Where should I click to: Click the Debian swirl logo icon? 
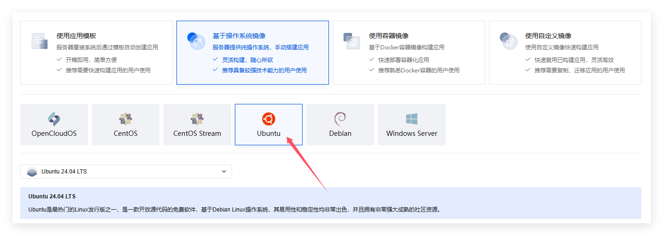[340, 118]
